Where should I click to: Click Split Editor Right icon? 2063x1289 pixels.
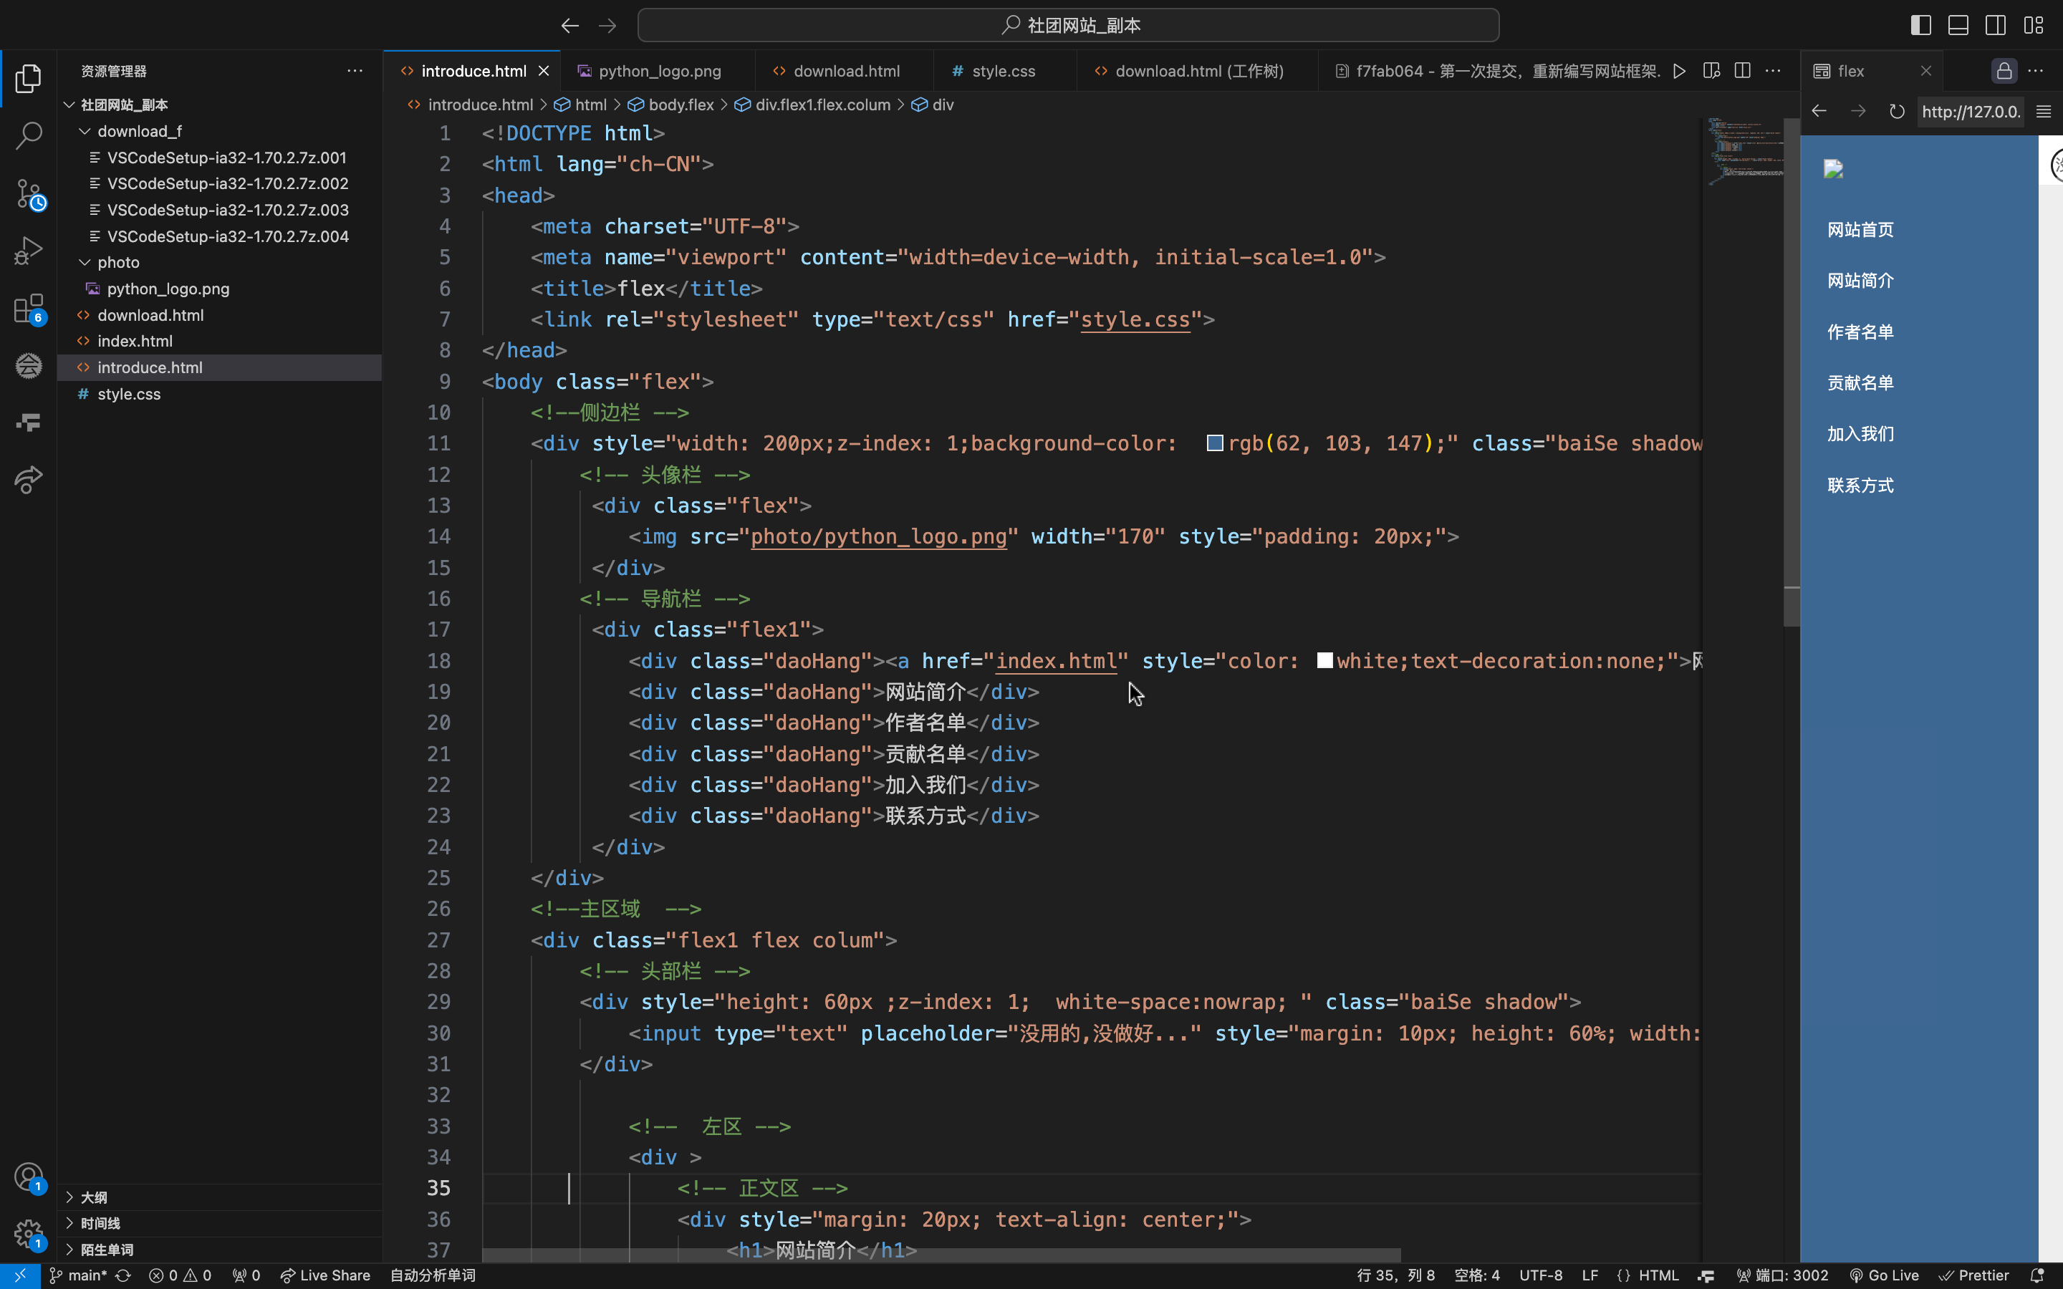click(x=1743, y=71)
